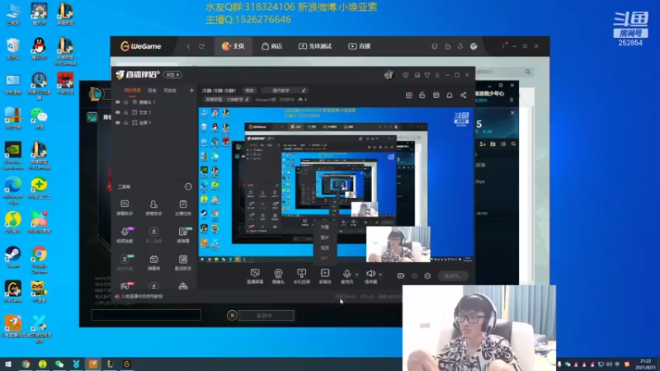The height and width of the screenshot is (371, 660).
Task: Open the teleprompter tool
Action: 183,235
